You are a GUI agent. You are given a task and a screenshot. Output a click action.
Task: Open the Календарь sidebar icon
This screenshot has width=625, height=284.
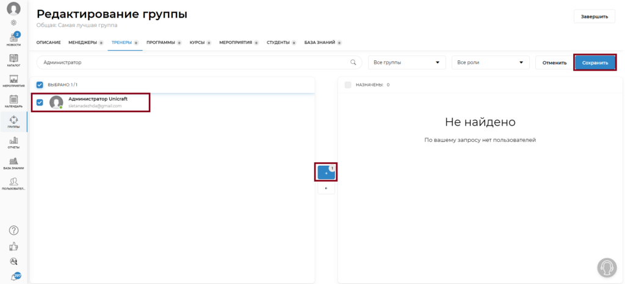[x=13, y=101]
